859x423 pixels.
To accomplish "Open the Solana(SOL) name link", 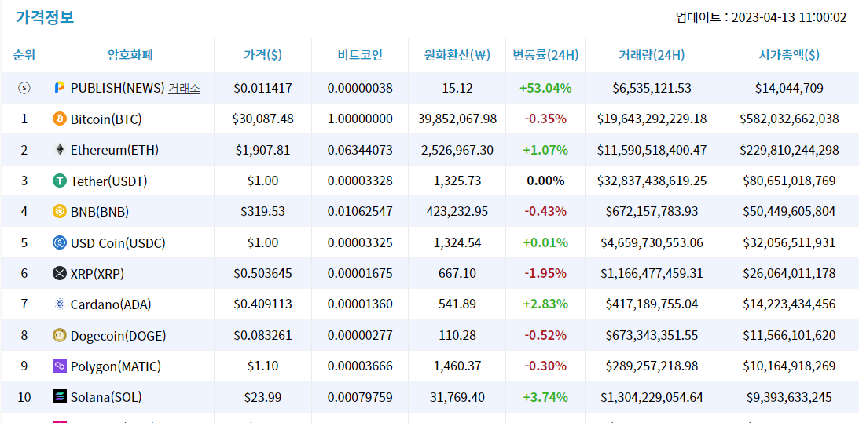I will pyautogui.click(x=107, y=397).
